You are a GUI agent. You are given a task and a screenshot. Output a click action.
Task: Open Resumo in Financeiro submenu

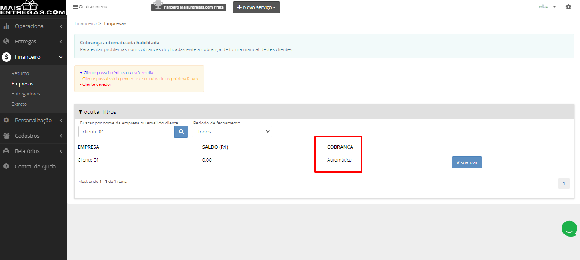[x=20, y=73]
